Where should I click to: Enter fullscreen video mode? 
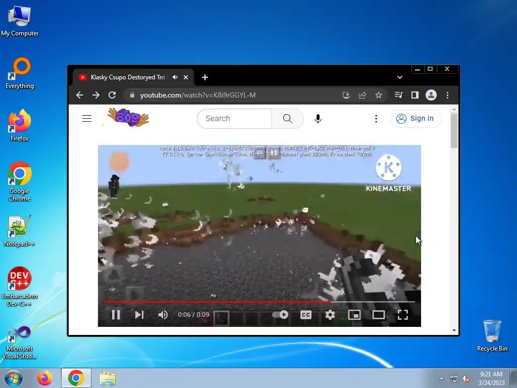click(x=402, y=315)
